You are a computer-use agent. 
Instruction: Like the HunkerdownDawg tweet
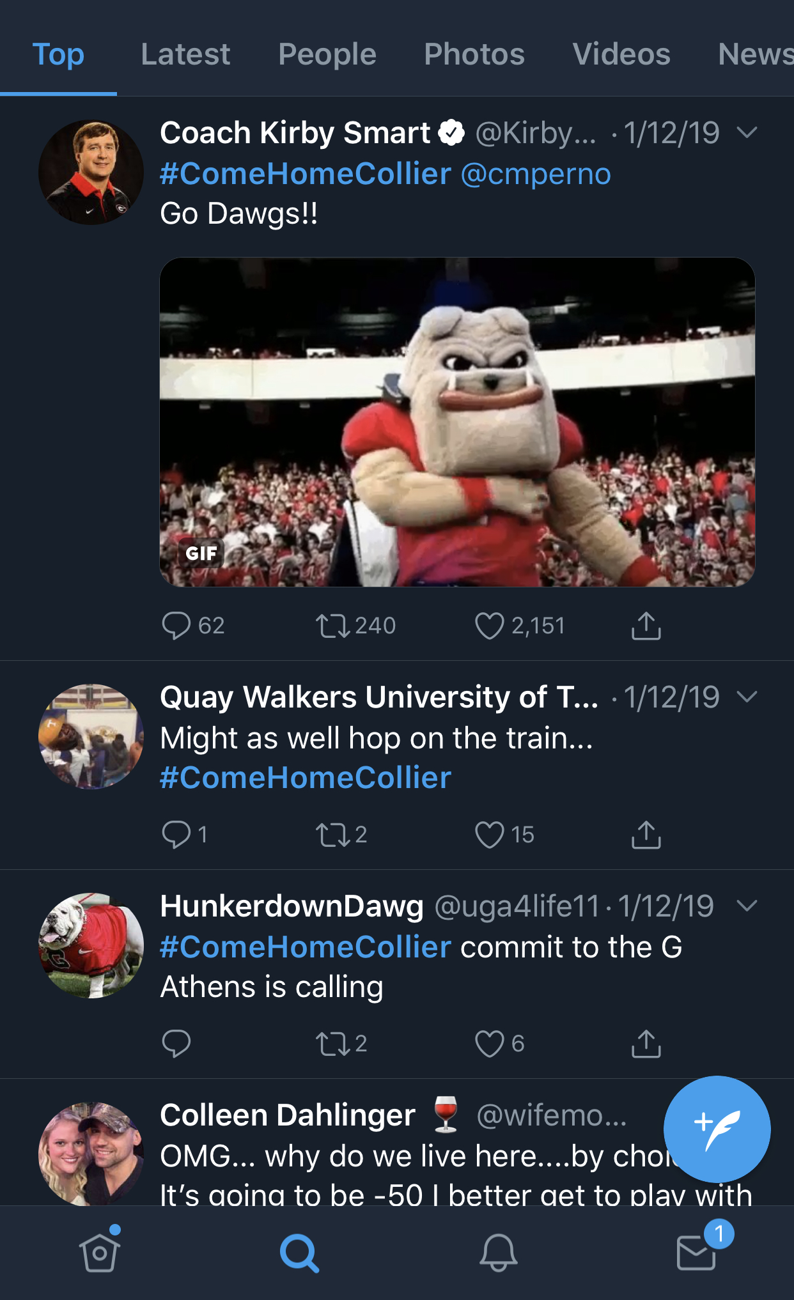(490, 1044)
